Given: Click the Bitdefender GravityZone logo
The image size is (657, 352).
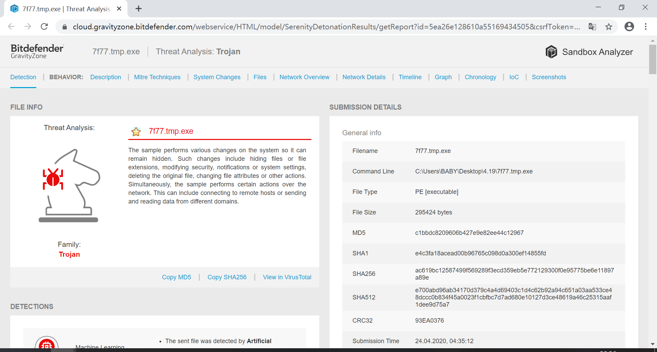Looking at the screenshot, I should (x=37, y=52).
